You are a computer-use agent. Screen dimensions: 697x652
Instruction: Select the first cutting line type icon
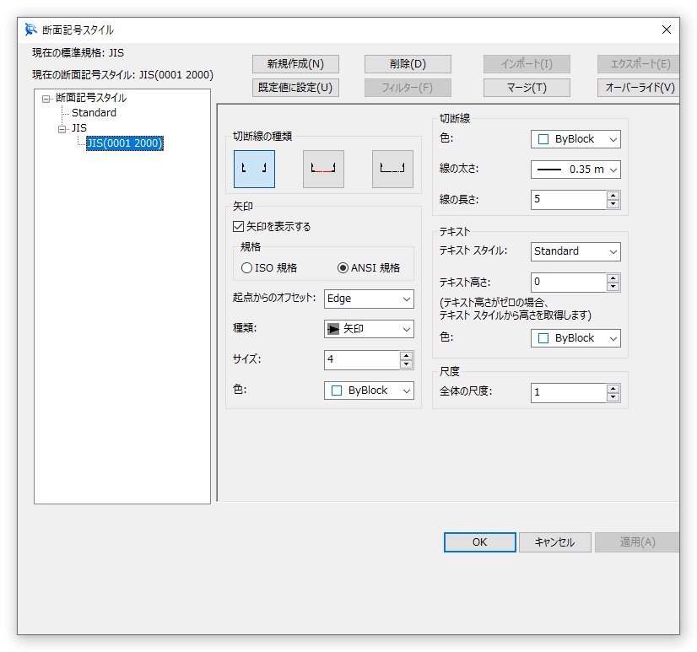coord(254,169)
